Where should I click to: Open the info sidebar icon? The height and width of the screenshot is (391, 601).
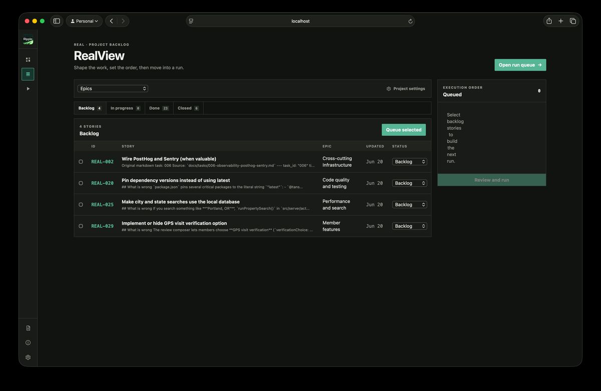[28, 342]
